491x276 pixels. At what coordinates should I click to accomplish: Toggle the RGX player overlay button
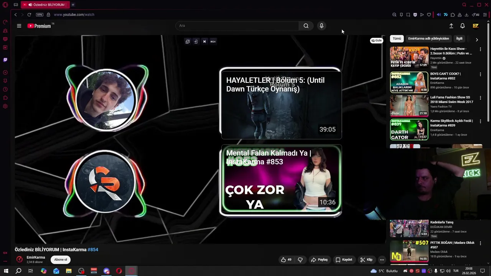213,41
